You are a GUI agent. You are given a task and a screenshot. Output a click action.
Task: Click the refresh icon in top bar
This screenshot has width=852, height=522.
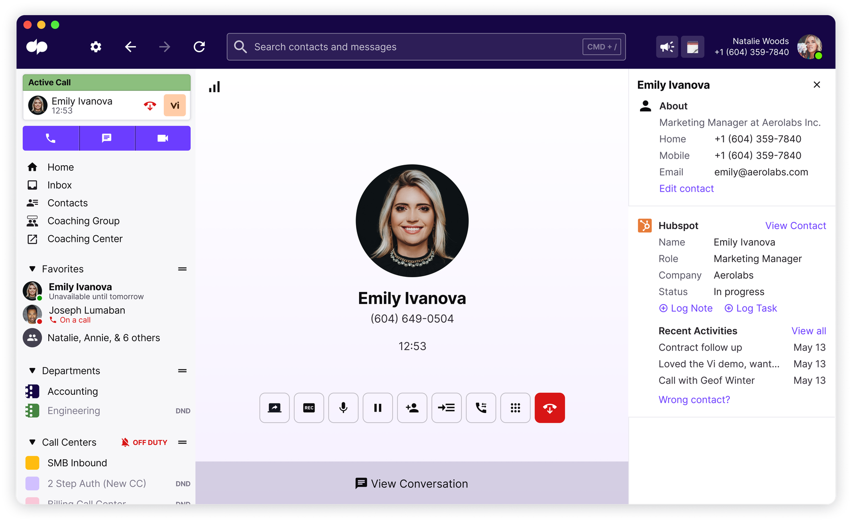coord(199,47)
